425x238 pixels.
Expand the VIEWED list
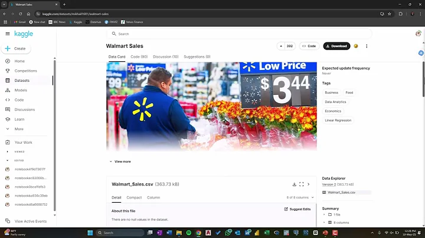[7, 152]
